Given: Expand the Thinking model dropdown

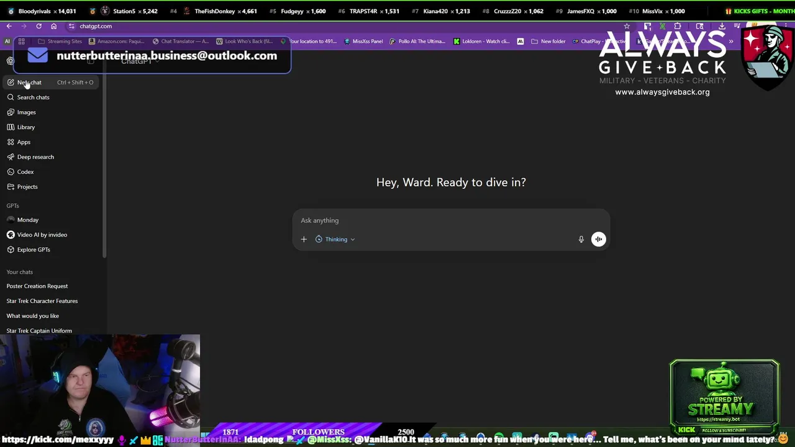Looking at the screenshot, I should click(335, 239).
